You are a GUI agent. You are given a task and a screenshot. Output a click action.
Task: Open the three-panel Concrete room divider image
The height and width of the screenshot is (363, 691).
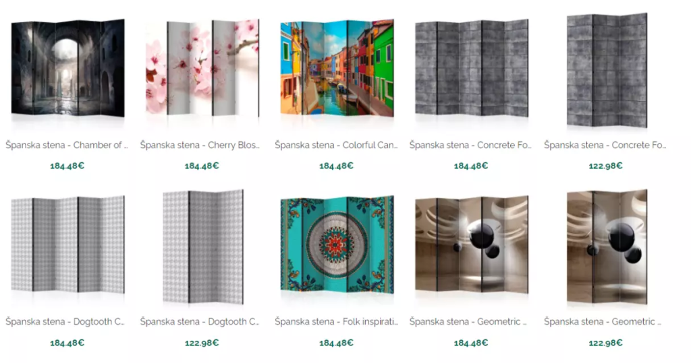point(607,71)
